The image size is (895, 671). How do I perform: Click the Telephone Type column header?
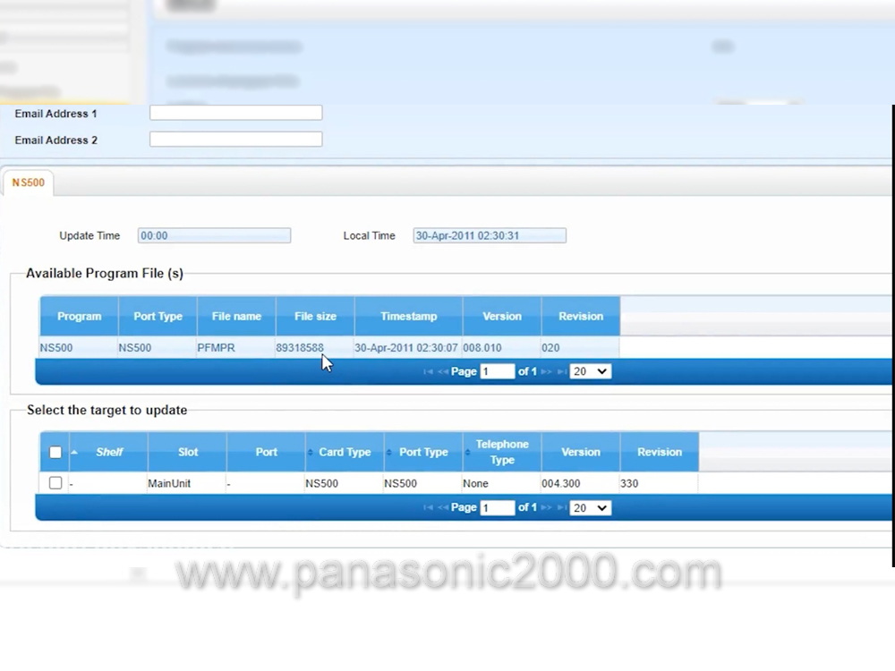point(501,452)
